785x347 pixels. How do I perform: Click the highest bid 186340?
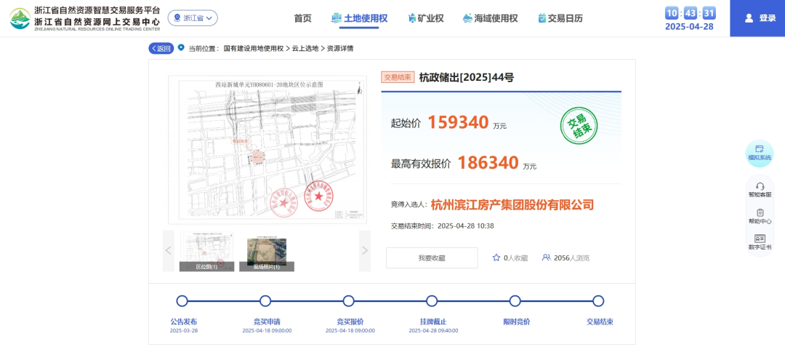point(488,162)
